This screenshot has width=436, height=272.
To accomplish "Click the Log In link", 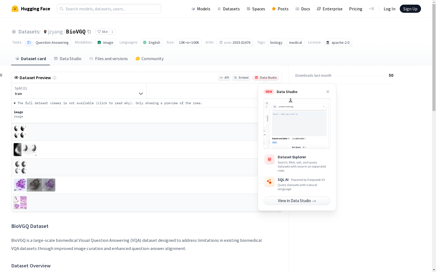I will pyautogui.click(x=389, y=9).
